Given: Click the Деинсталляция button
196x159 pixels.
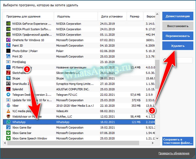Looking at the screenshot, I should [x=178, y=16].
